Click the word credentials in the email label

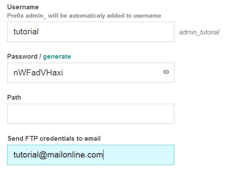click(x=57, y=139)
